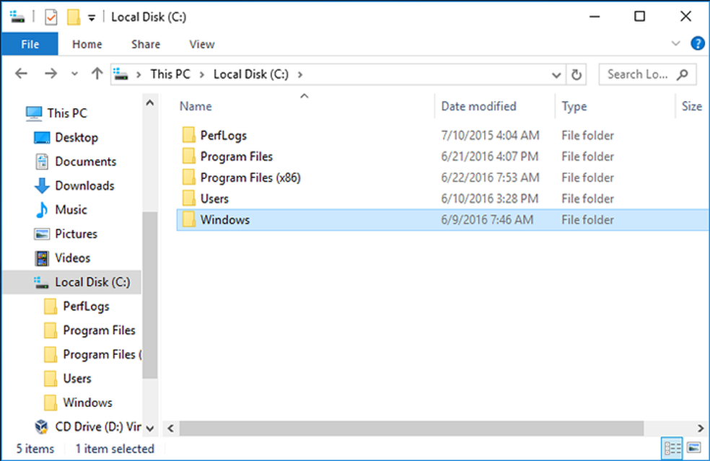Select the Program Files (x86) folder icon
The width and height of the screenshot is (710, 461).
188,177
